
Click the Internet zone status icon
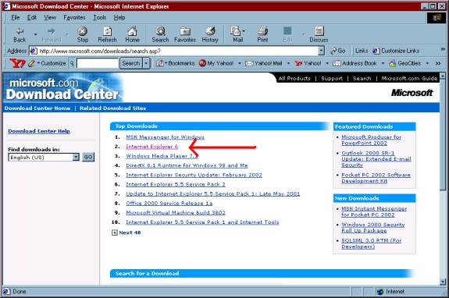point(380,292)
